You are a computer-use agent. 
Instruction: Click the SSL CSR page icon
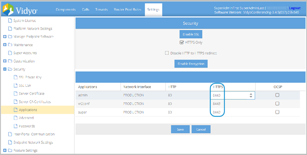[x=15, y=86]
